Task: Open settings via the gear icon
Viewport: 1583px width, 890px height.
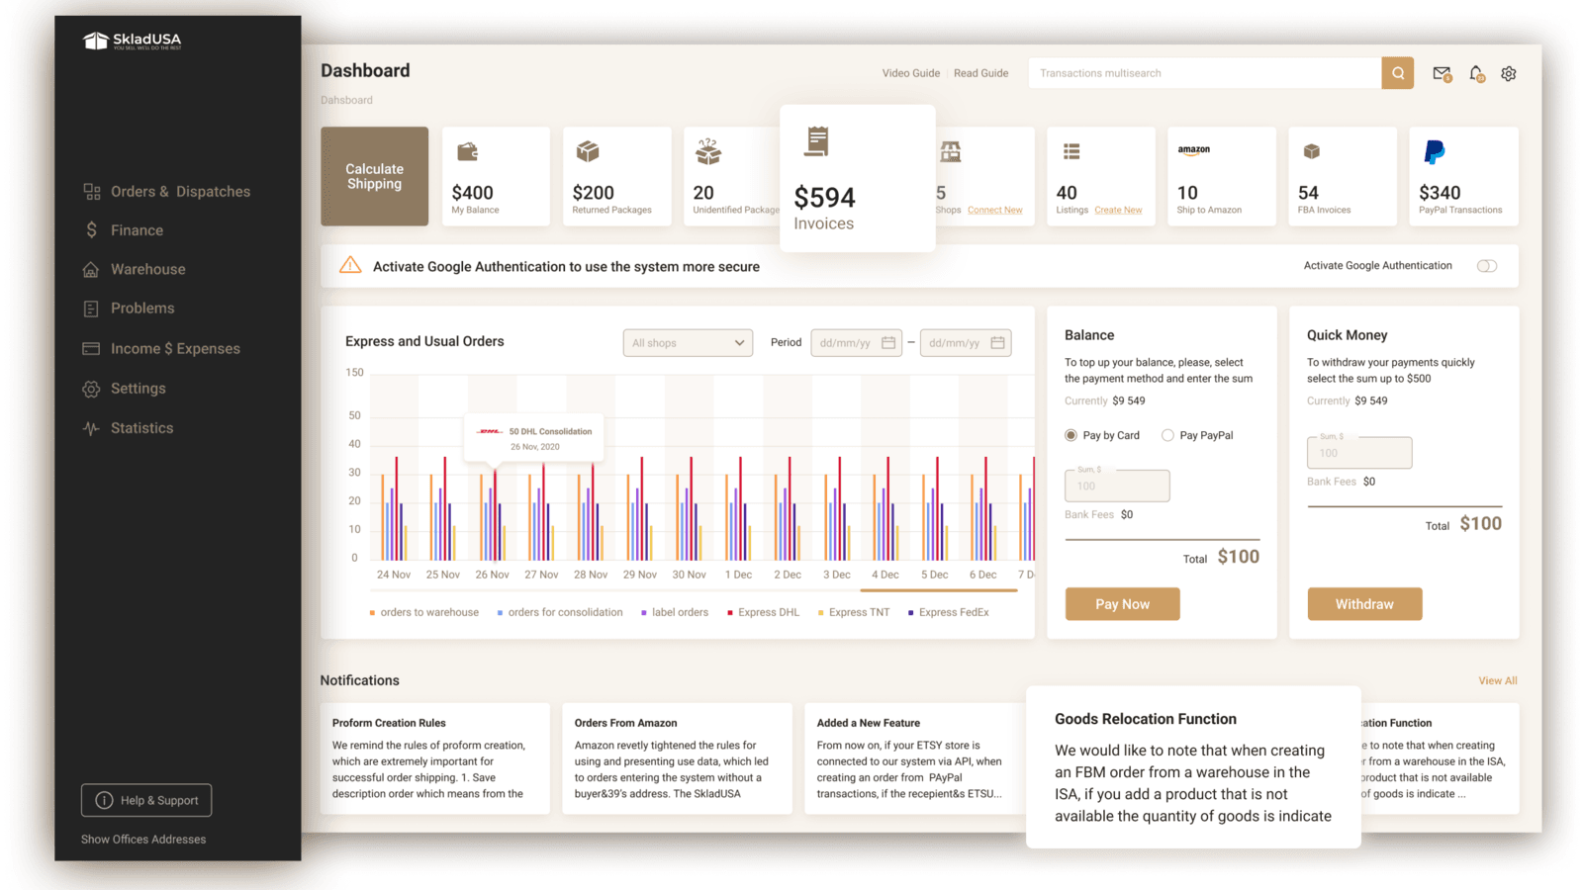Action: [x=1508, y=73]
